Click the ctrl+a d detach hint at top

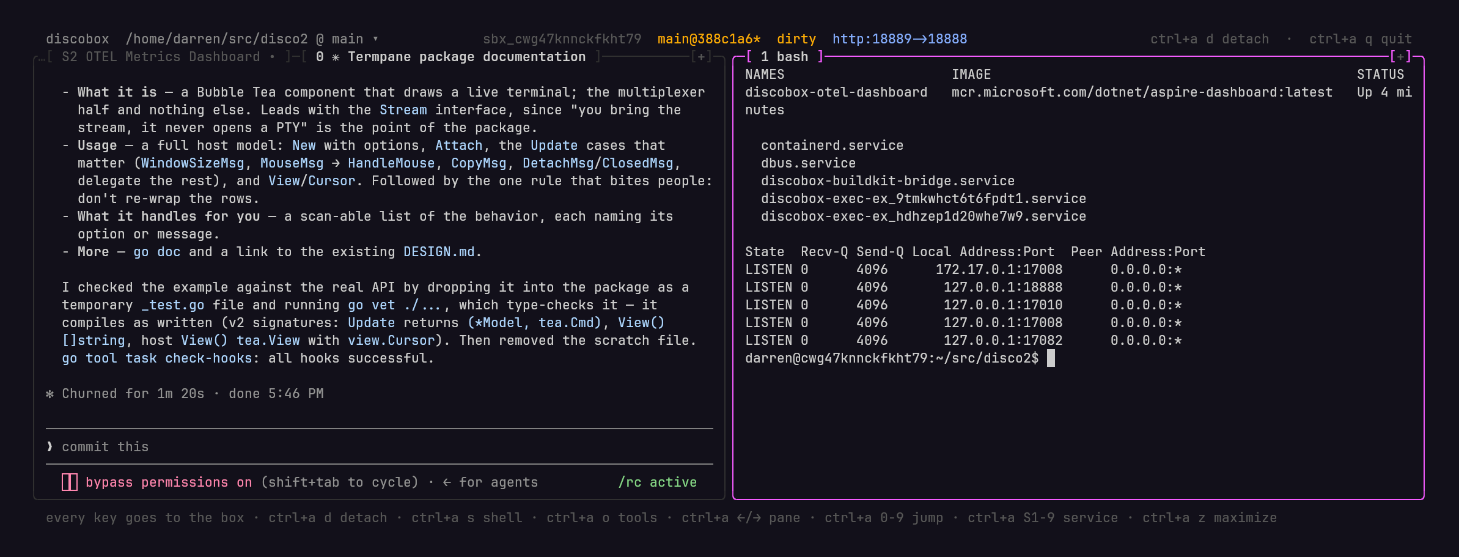(1210, 39)
